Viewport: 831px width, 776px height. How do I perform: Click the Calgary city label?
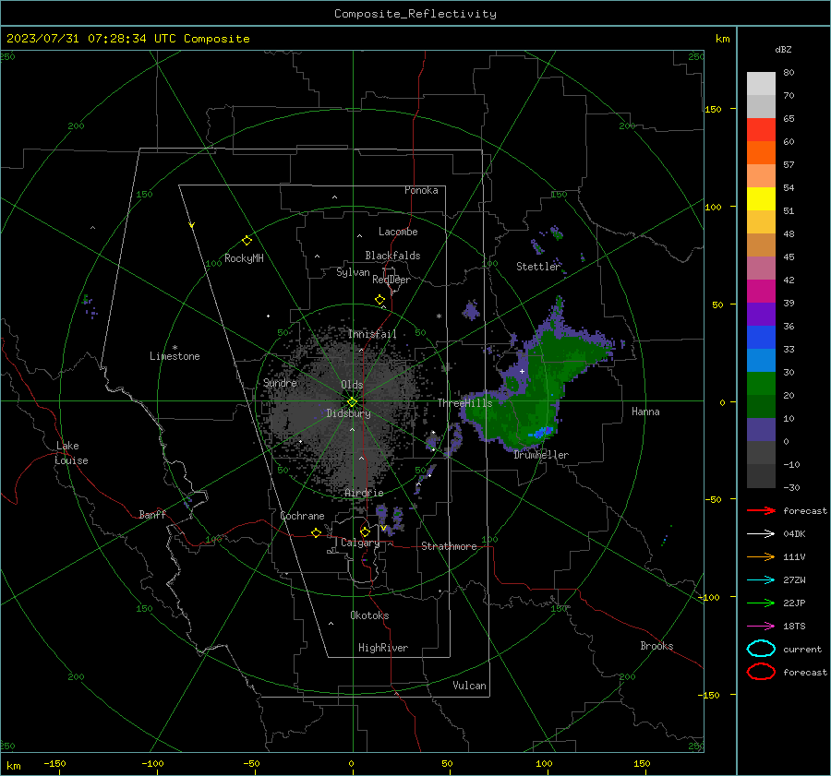(360, 543)
